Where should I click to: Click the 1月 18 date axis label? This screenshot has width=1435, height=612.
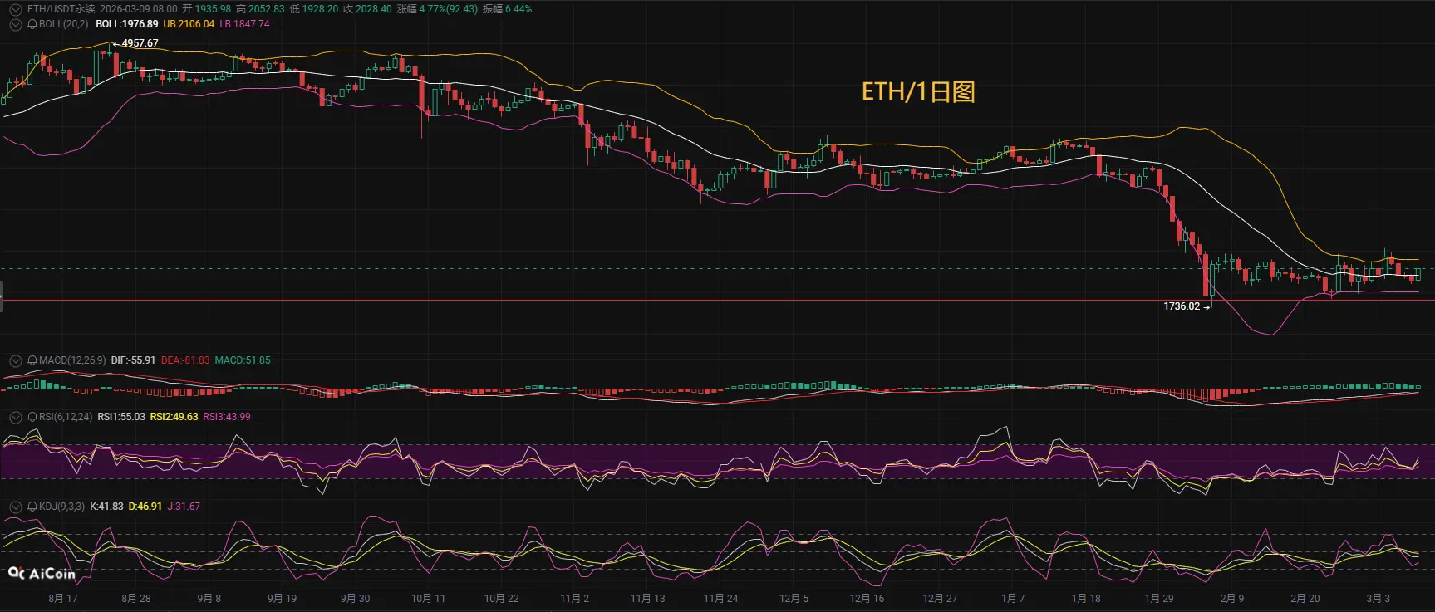coord(1086,599)
